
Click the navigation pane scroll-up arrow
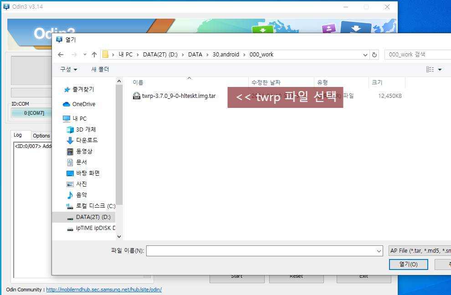click(119, 81)
